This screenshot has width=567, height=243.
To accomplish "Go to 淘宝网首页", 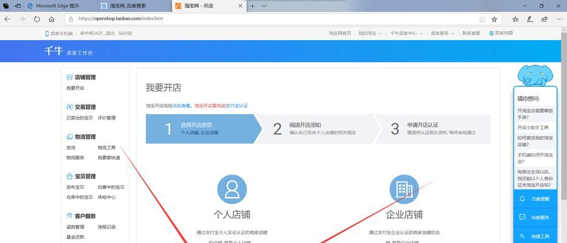I will point(339,33).
